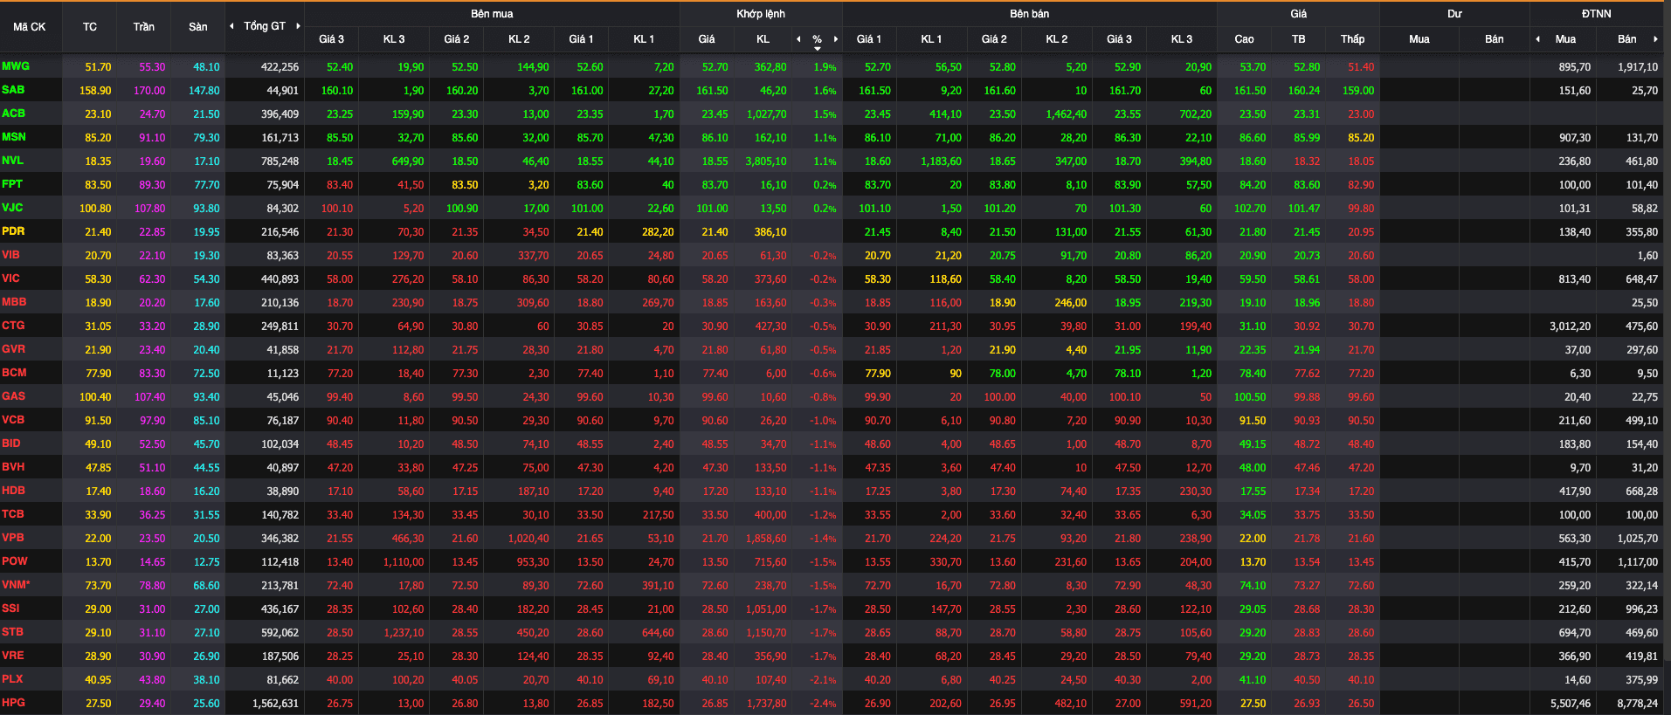Click the Thấp low price header
Screen dimensions: 1671x715
(1353, 39)
